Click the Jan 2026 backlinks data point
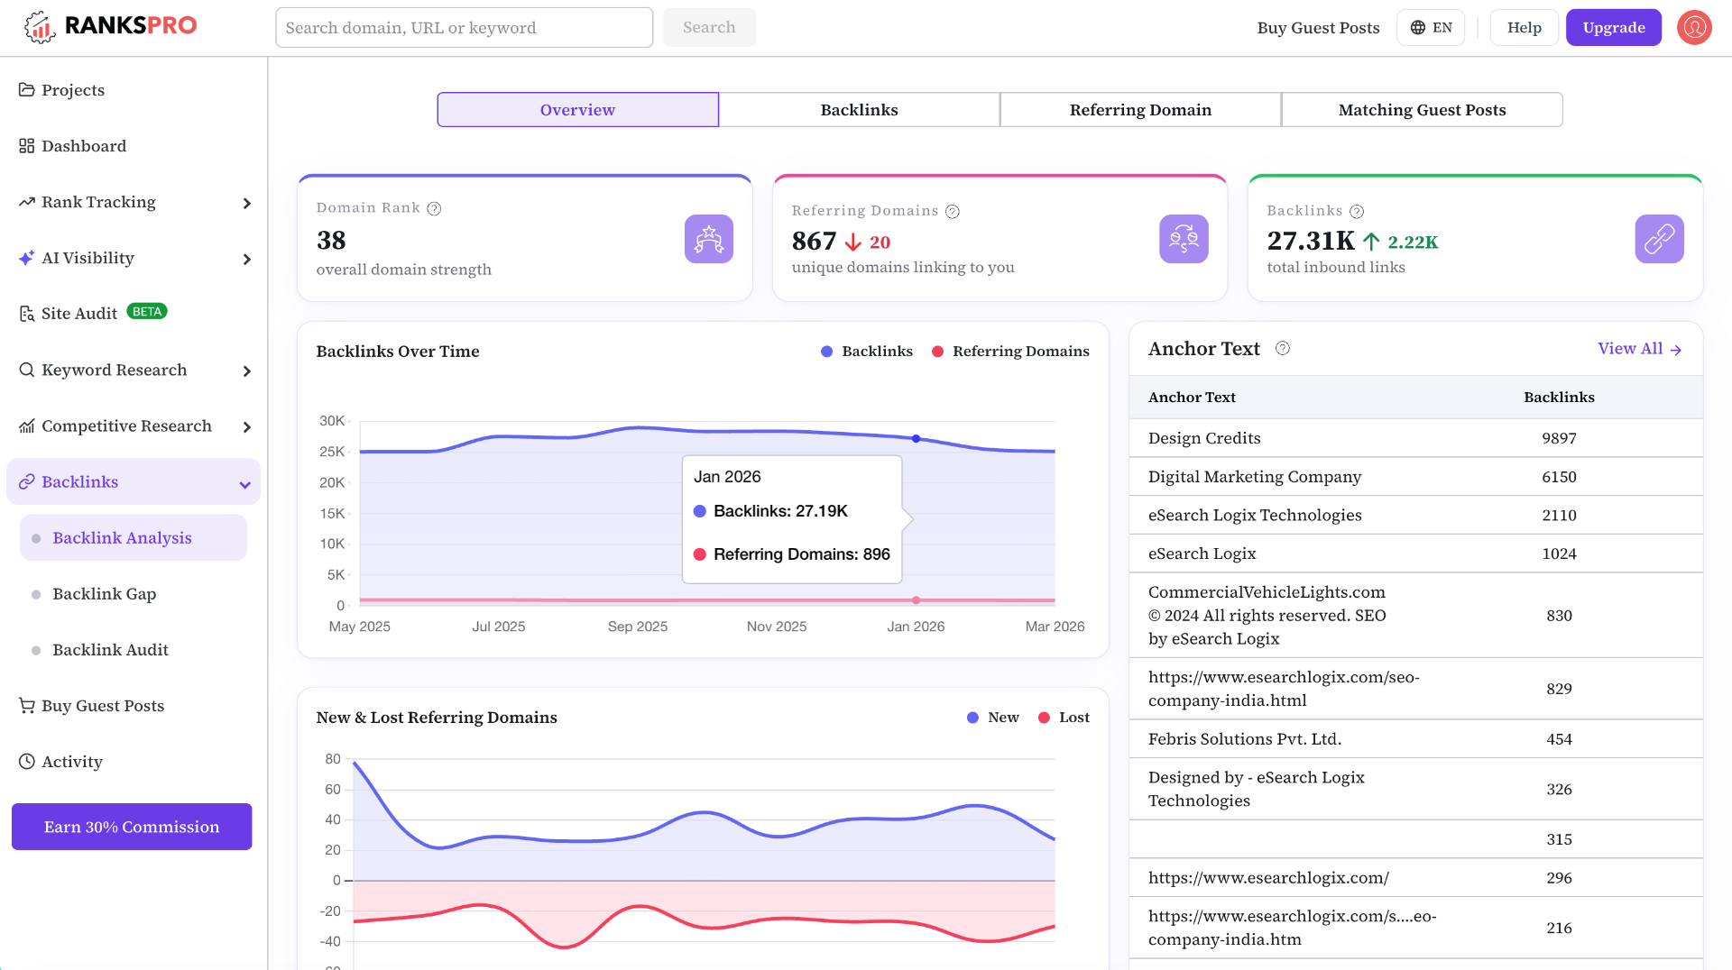Viewport: 1732px width, 970px height. pyautogui.click(x=916, y=439)
